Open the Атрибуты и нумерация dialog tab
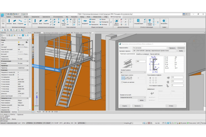This screenshot has width=206, height=137. (142, 54)
